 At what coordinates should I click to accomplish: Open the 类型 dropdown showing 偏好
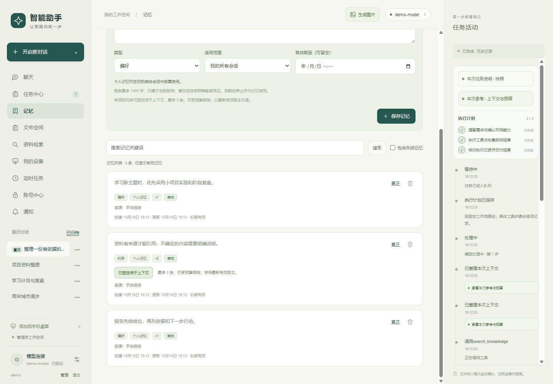tap(157, 66)
